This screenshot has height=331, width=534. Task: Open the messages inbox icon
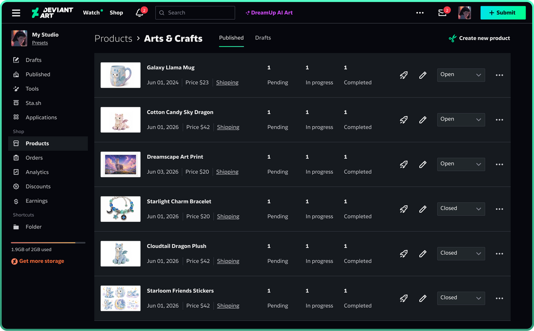point(442,13)
